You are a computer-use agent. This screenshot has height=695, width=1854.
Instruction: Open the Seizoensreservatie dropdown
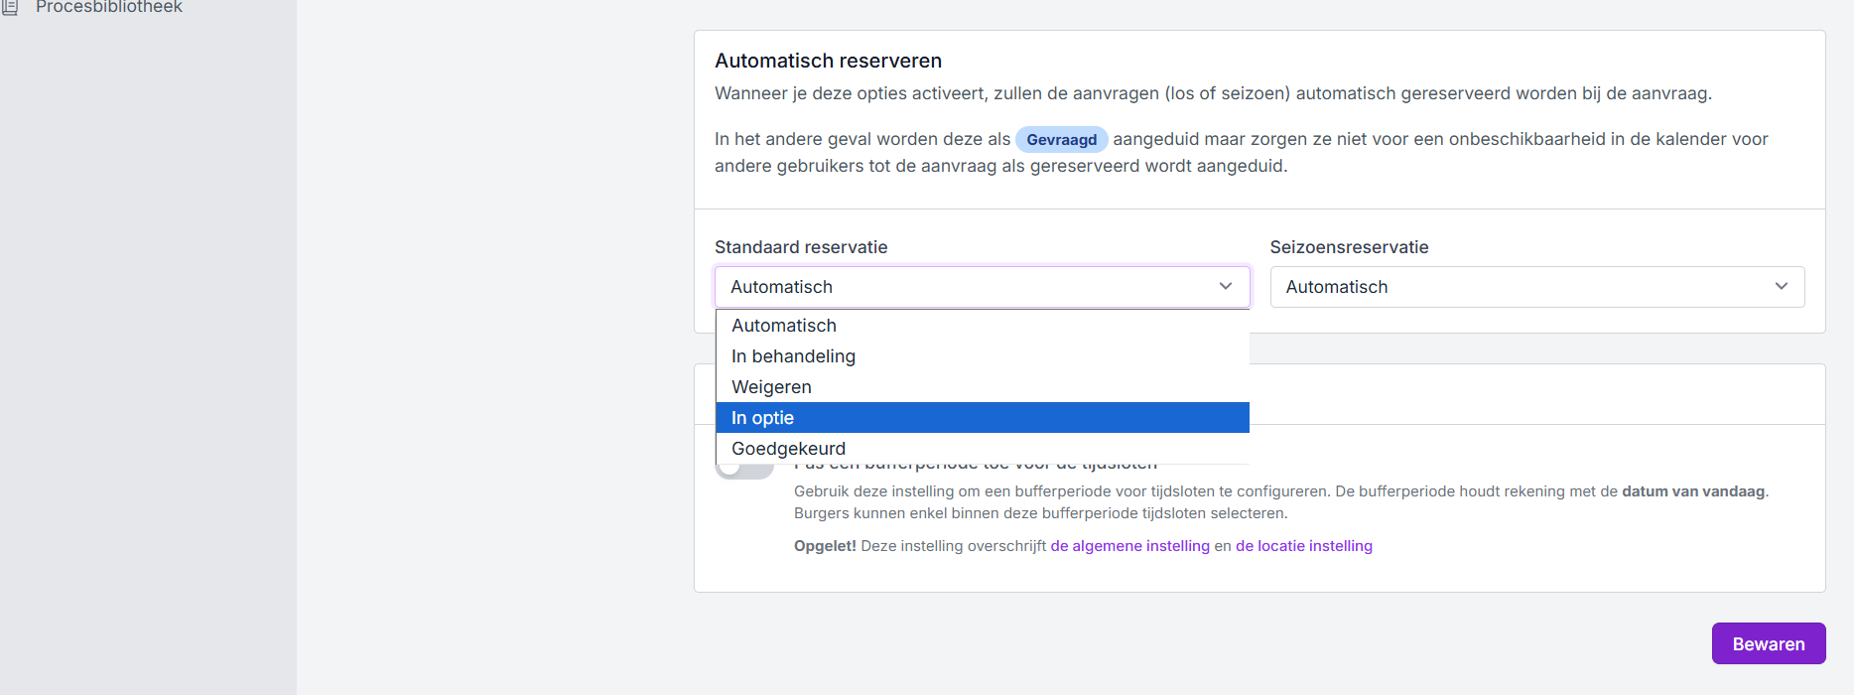point(1536,287)
